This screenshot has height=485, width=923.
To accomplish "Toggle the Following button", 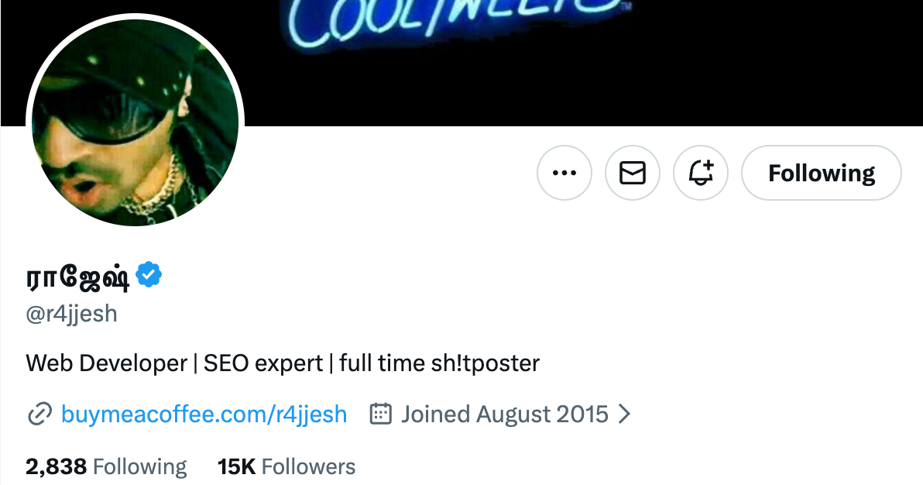I will click(x=821, y=174).
